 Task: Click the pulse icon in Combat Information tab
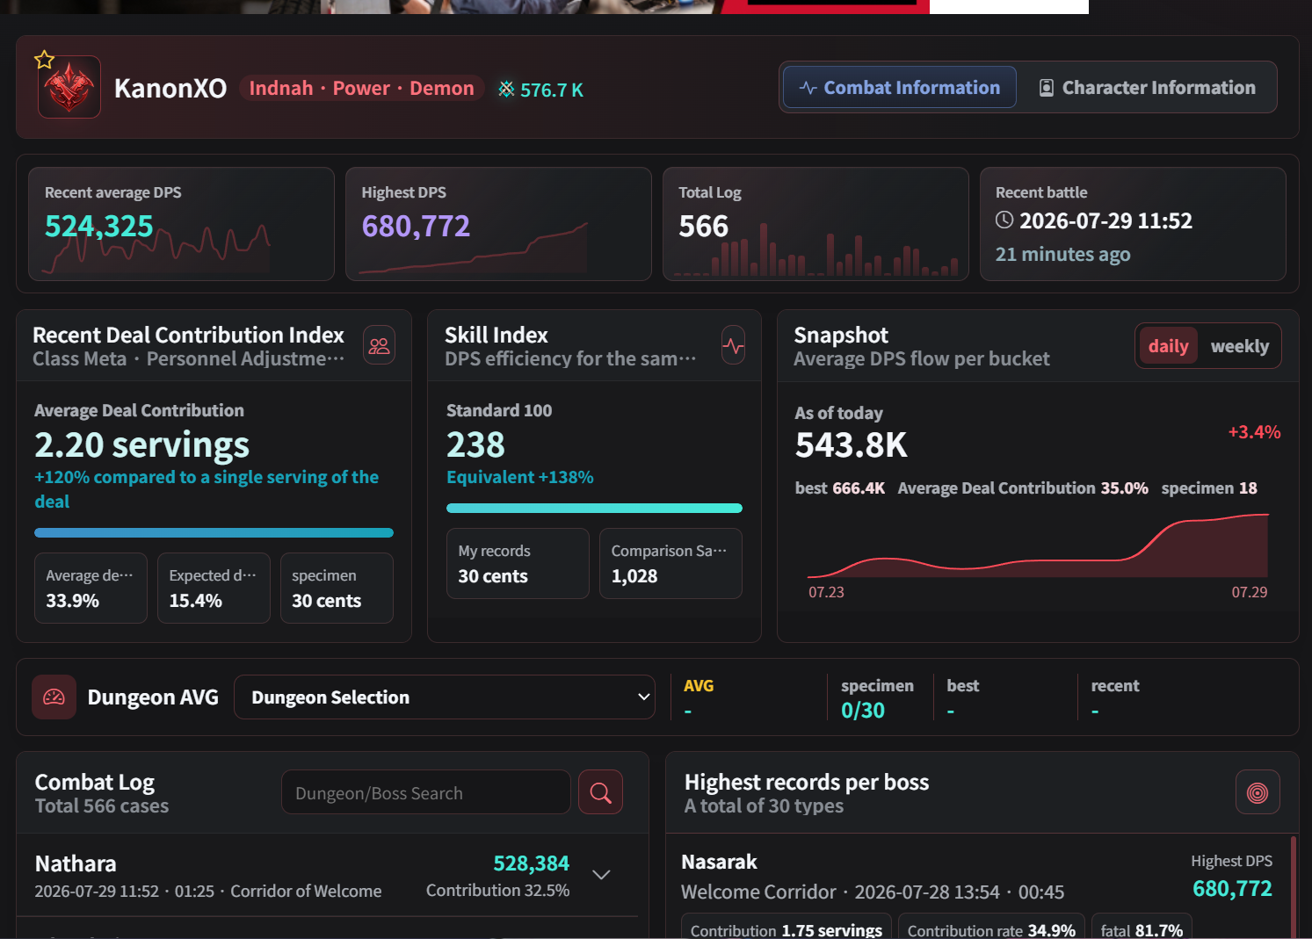[x=808, y=88]
